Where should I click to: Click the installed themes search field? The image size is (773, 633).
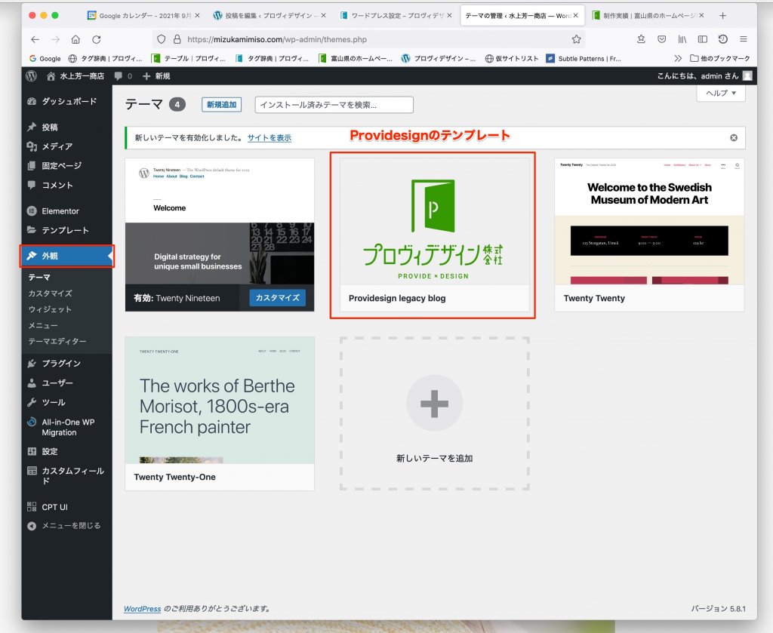click(x=334, y=105)
